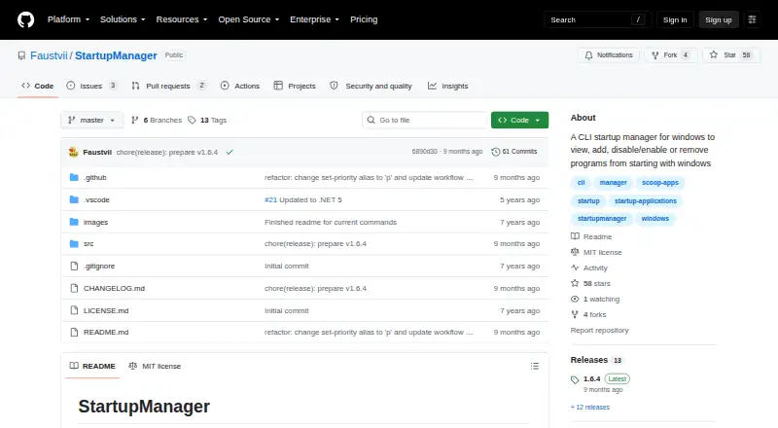This screenshot has height=428, width=778.
Task: Open the src folder
Action: coord(88,244)
